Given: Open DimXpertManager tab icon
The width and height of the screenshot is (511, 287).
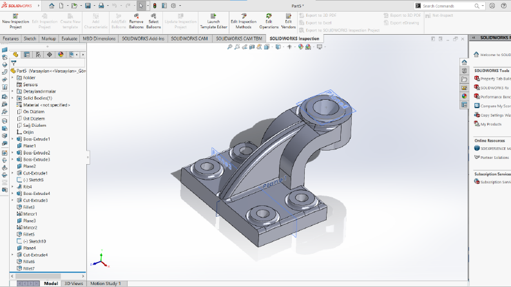Looking at the screenshot, I should 50,55.
